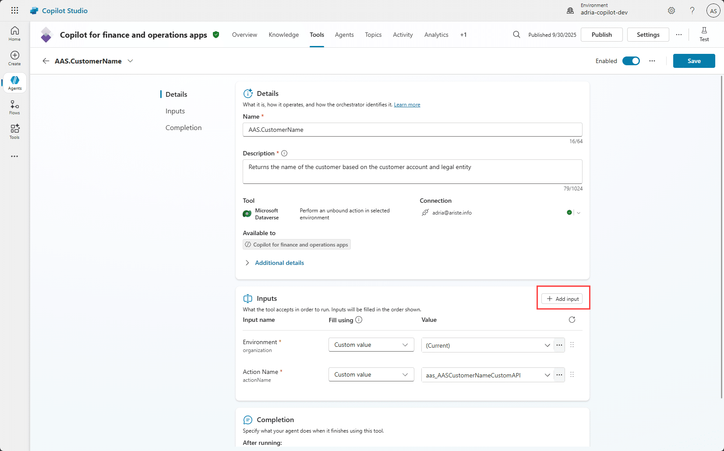724x451 pixels.
Task: Click the back arrow beside AAS.CustomerName
Action: pos(46,61)
